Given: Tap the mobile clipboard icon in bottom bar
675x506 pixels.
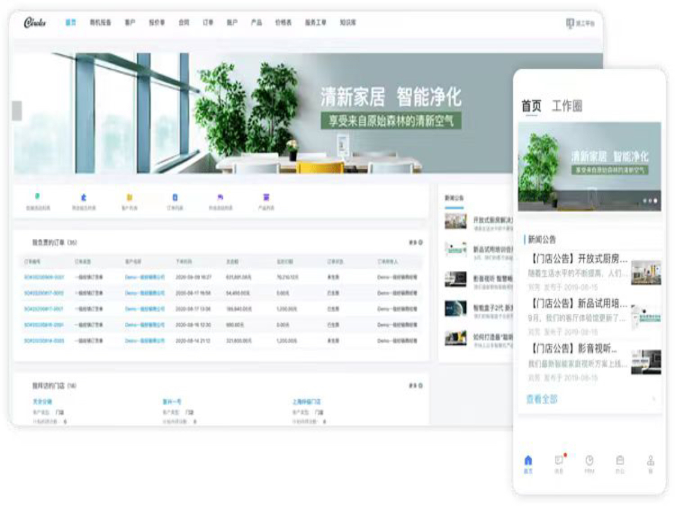Looking at the screenshot, I should [620, 460].
